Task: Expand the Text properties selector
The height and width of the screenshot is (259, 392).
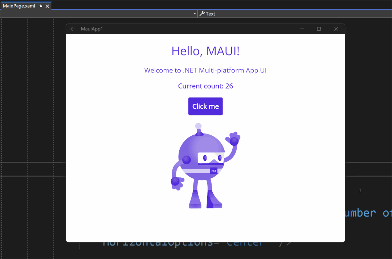Action: pos(210,13)
